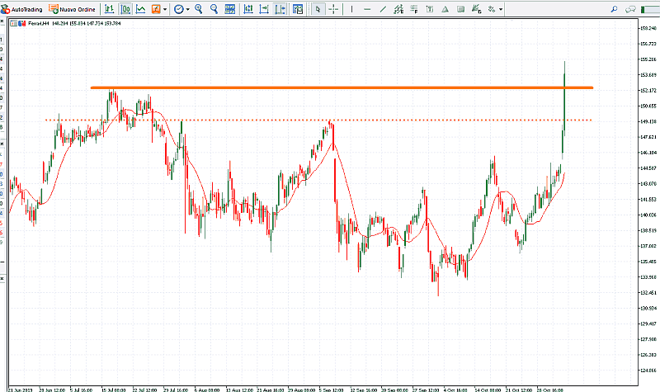Click the search magnifier icon
Viewport: 660px width, 392px height.
point(614,9)
